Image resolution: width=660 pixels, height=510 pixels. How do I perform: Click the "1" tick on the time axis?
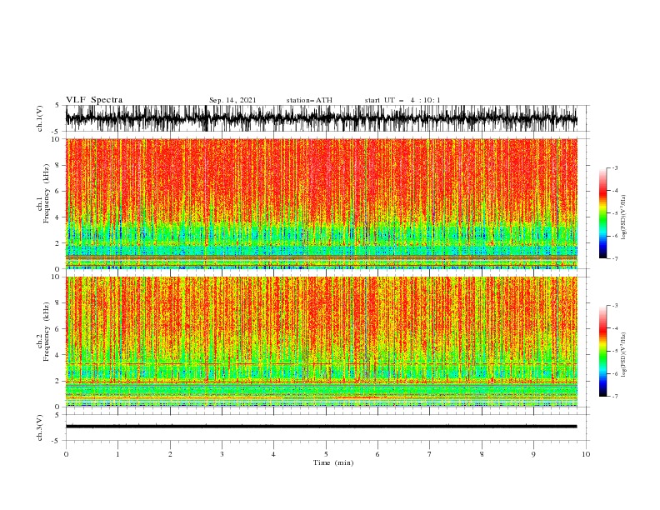[x=117, y=454]
